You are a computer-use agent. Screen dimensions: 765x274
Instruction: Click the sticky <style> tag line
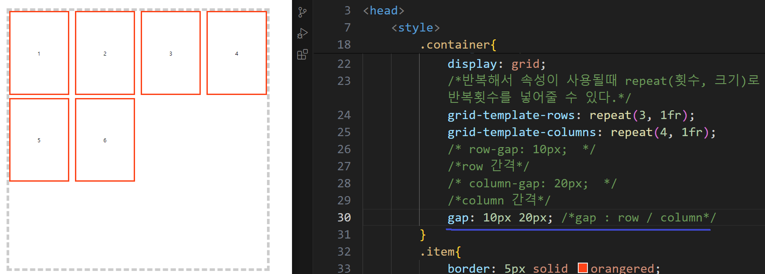416,28
